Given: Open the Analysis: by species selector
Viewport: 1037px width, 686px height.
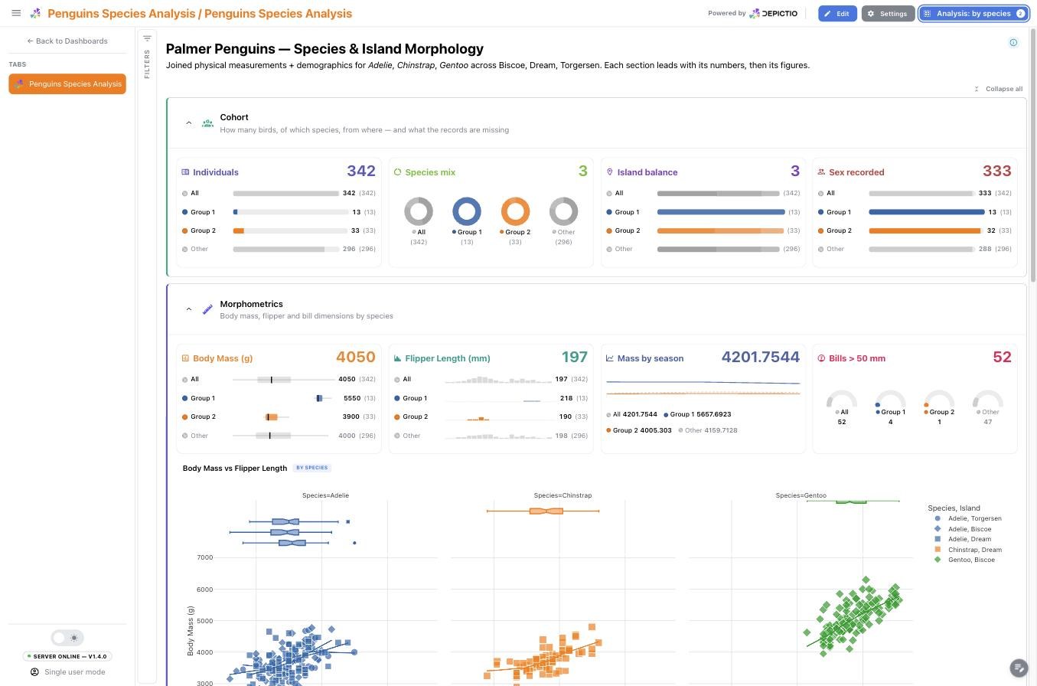Looking at the screenshot, I should pyautogui.click(x=973, y=14).
